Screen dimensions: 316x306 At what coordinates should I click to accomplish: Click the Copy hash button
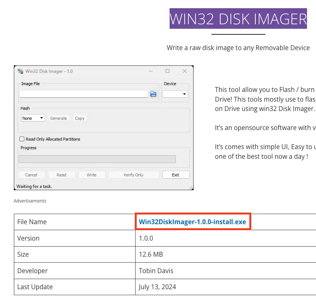click(80, 118)
